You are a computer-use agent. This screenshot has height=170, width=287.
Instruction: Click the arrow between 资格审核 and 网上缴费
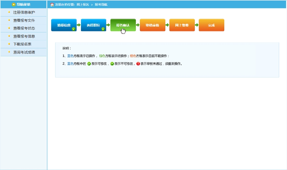tap(167, 25)
